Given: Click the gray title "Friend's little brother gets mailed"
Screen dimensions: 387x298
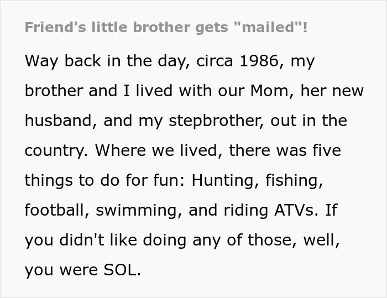Looking at the screenshot, I should pos(166,28).
